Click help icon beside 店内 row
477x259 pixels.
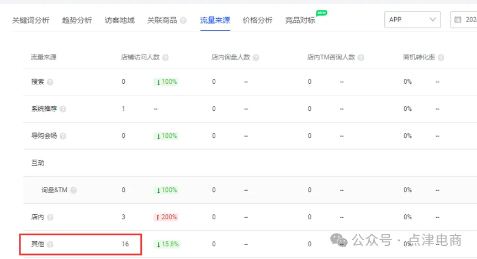(x=50, y=218)
